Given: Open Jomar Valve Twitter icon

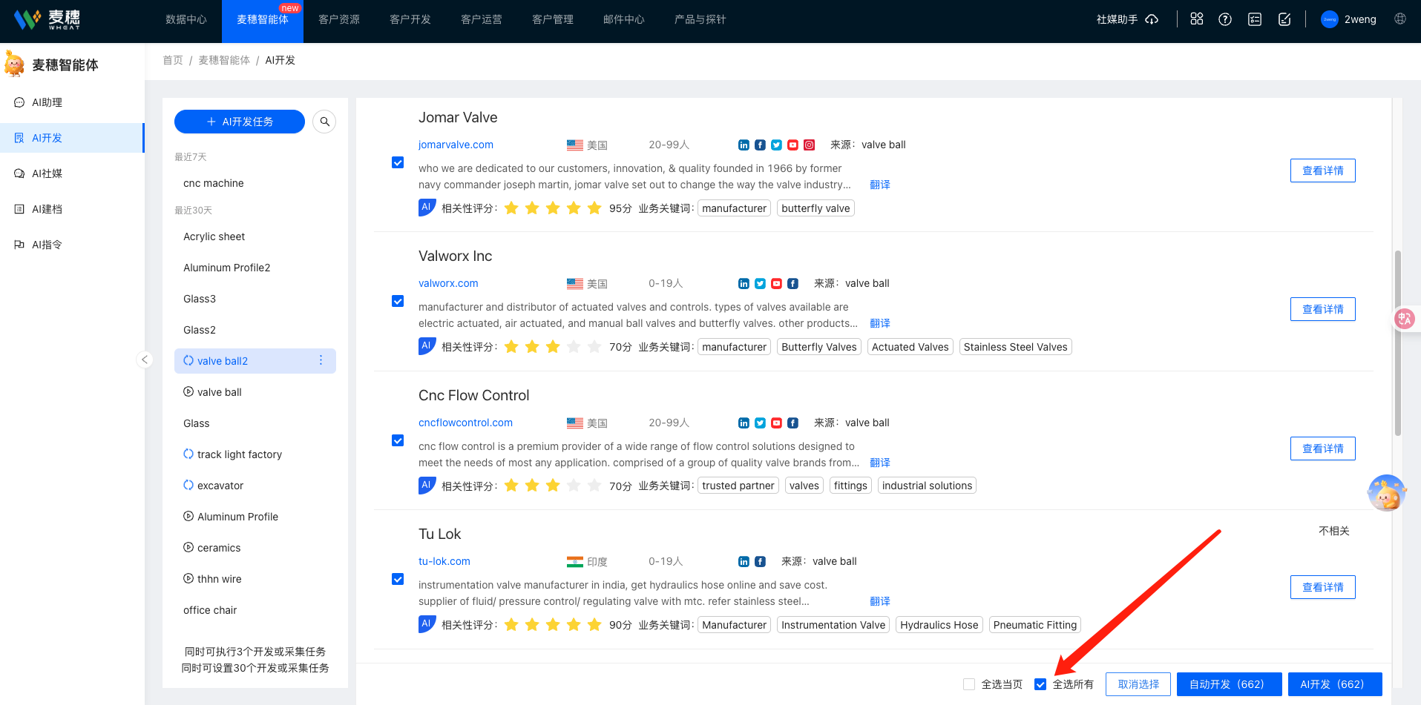Looking at the screenshot, I should click(776, 145).
